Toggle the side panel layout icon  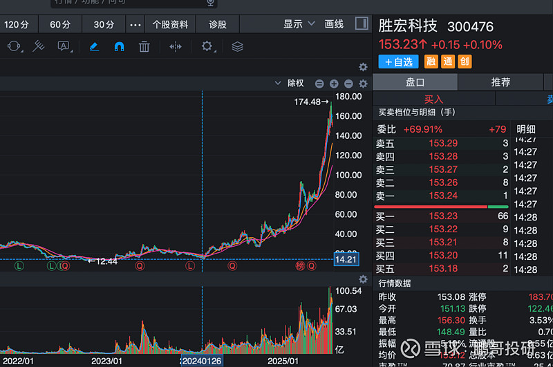tap(362, 23)
